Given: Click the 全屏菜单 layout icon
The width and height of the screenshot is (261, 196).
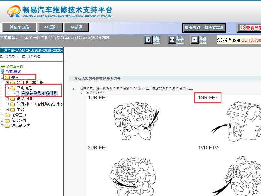Looking at the screenshot, I should point(148,40).
